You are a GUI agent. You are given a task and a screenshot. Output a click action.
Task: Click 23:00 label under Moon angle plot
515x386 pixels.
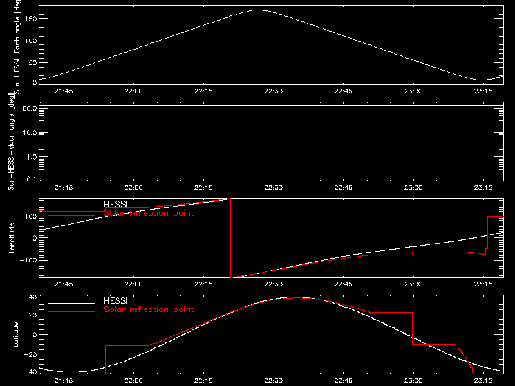(413, 188)
